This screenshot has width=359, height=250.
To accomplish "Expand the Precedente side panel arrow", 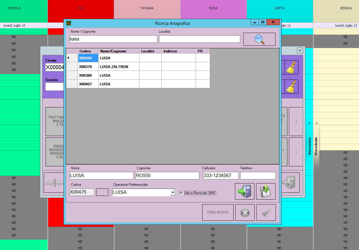I will coord(316,123).
